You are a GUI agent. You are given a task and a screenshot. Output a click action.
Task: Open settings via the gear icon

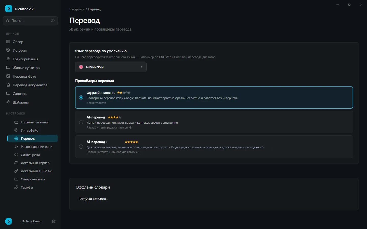[x=54, y=221]
